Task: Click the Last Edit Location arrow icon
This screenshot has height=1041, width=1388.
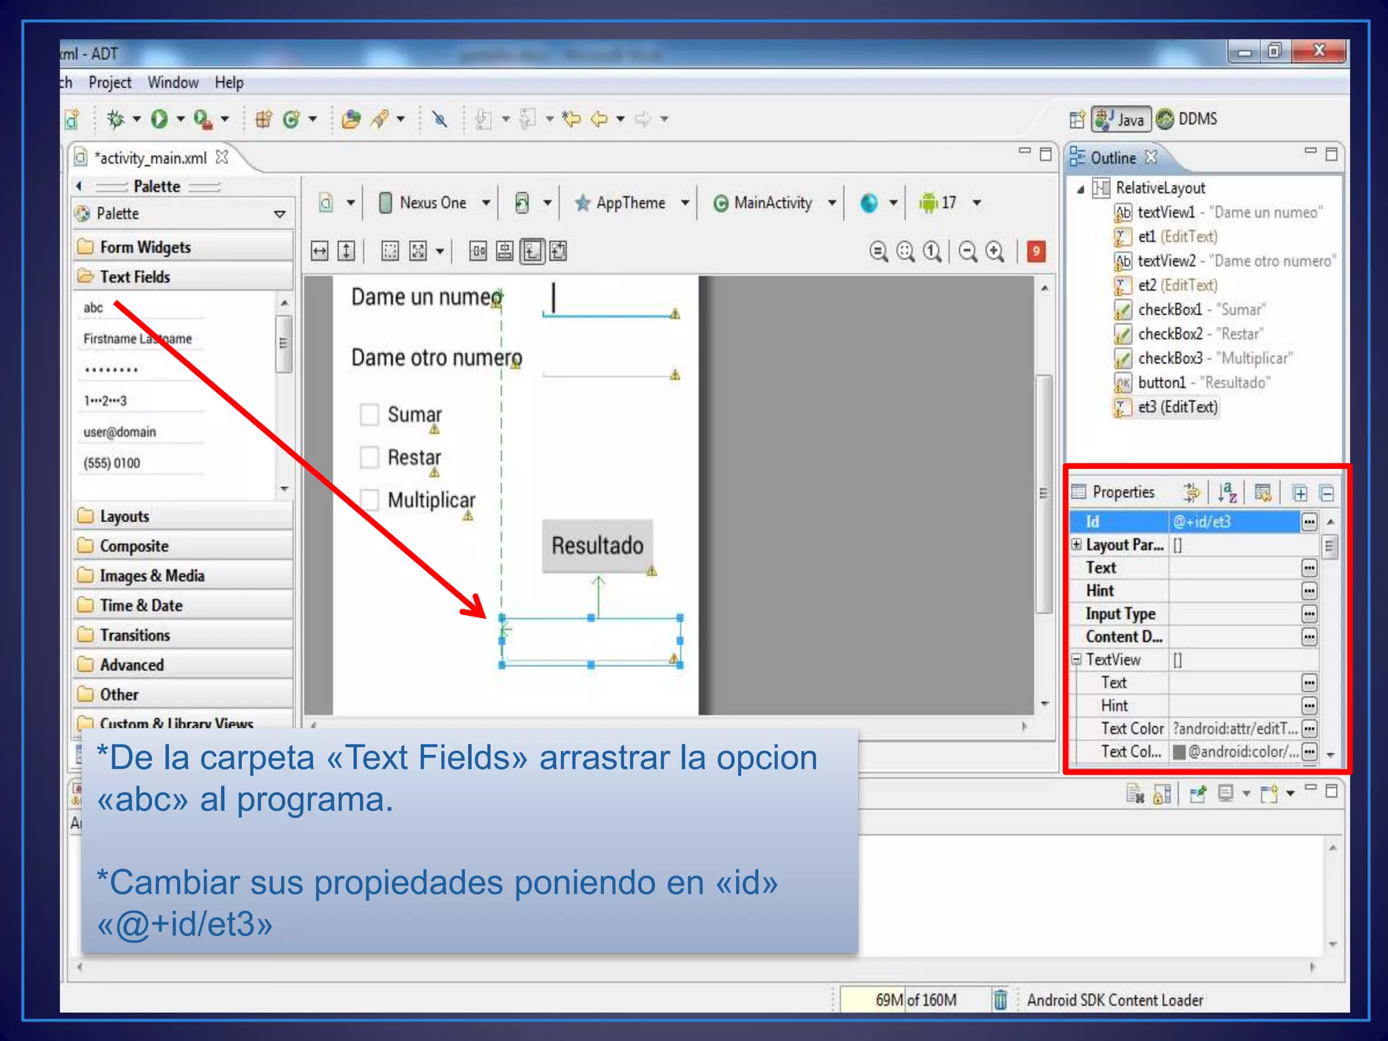Action: 572,119
